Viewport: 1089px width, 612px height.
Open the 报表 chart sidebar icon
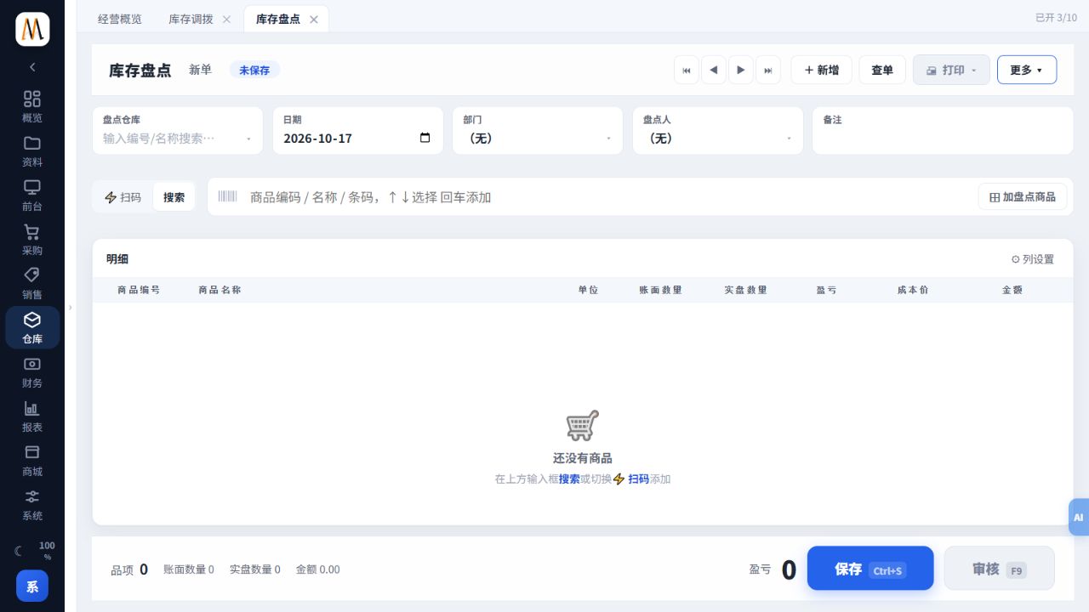pos(32,416)
